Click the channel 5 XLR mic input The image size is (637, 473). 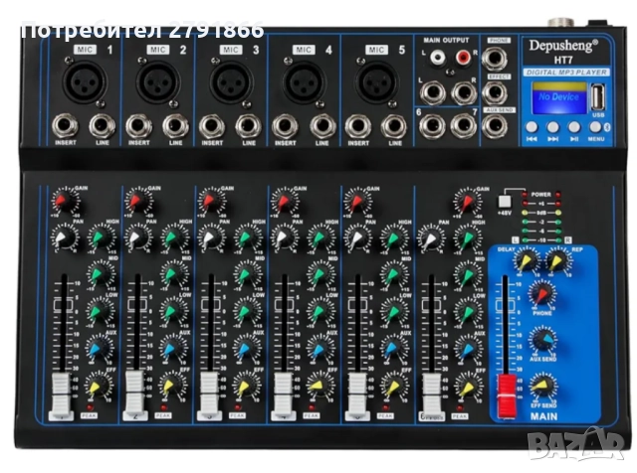374,81
